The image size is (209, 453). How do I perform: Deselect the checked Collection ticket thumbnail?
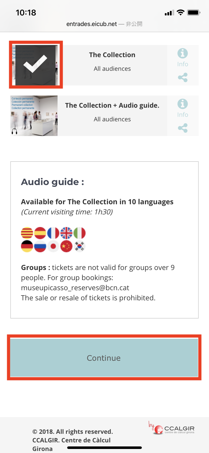click(x=36, y=65)
